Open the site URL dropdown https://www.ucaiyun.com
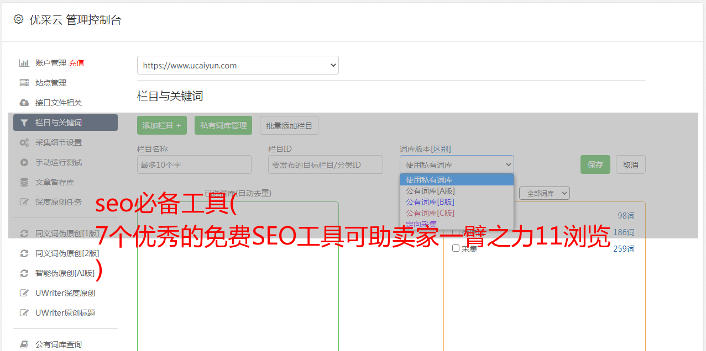This screenshot has height=351, width=706. pos(238,65)
